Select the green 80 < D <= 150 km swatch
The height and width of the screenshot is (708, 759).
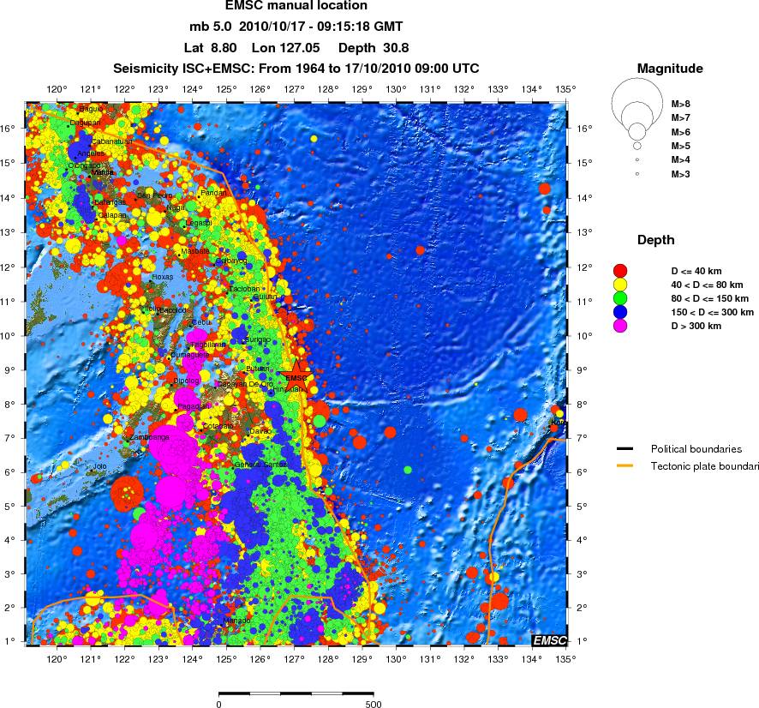(620, 297)
